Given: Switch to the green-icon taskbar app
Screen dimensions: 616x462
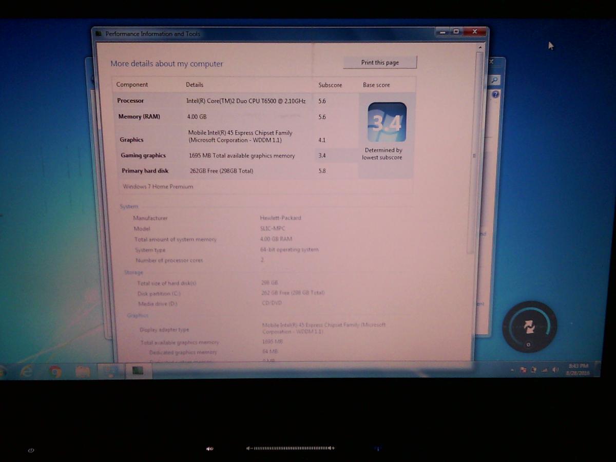Looking at the screenshot, I should 138,370.
